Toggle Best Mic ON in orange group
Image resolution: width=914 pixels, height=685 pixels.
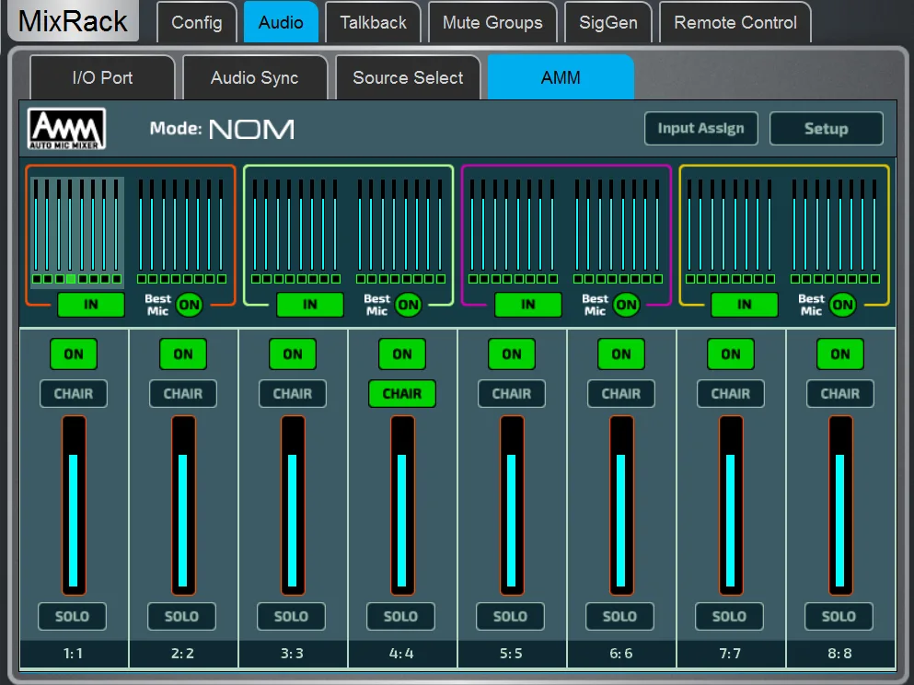189,305
